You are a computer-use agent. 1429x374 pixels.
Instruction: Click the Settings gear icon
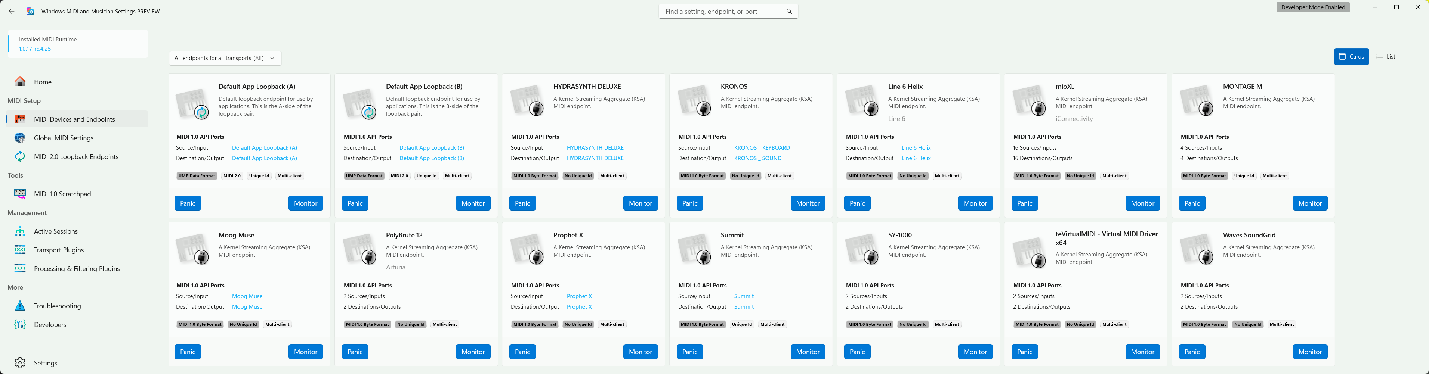pyautogui.click(x=20, y=363)
